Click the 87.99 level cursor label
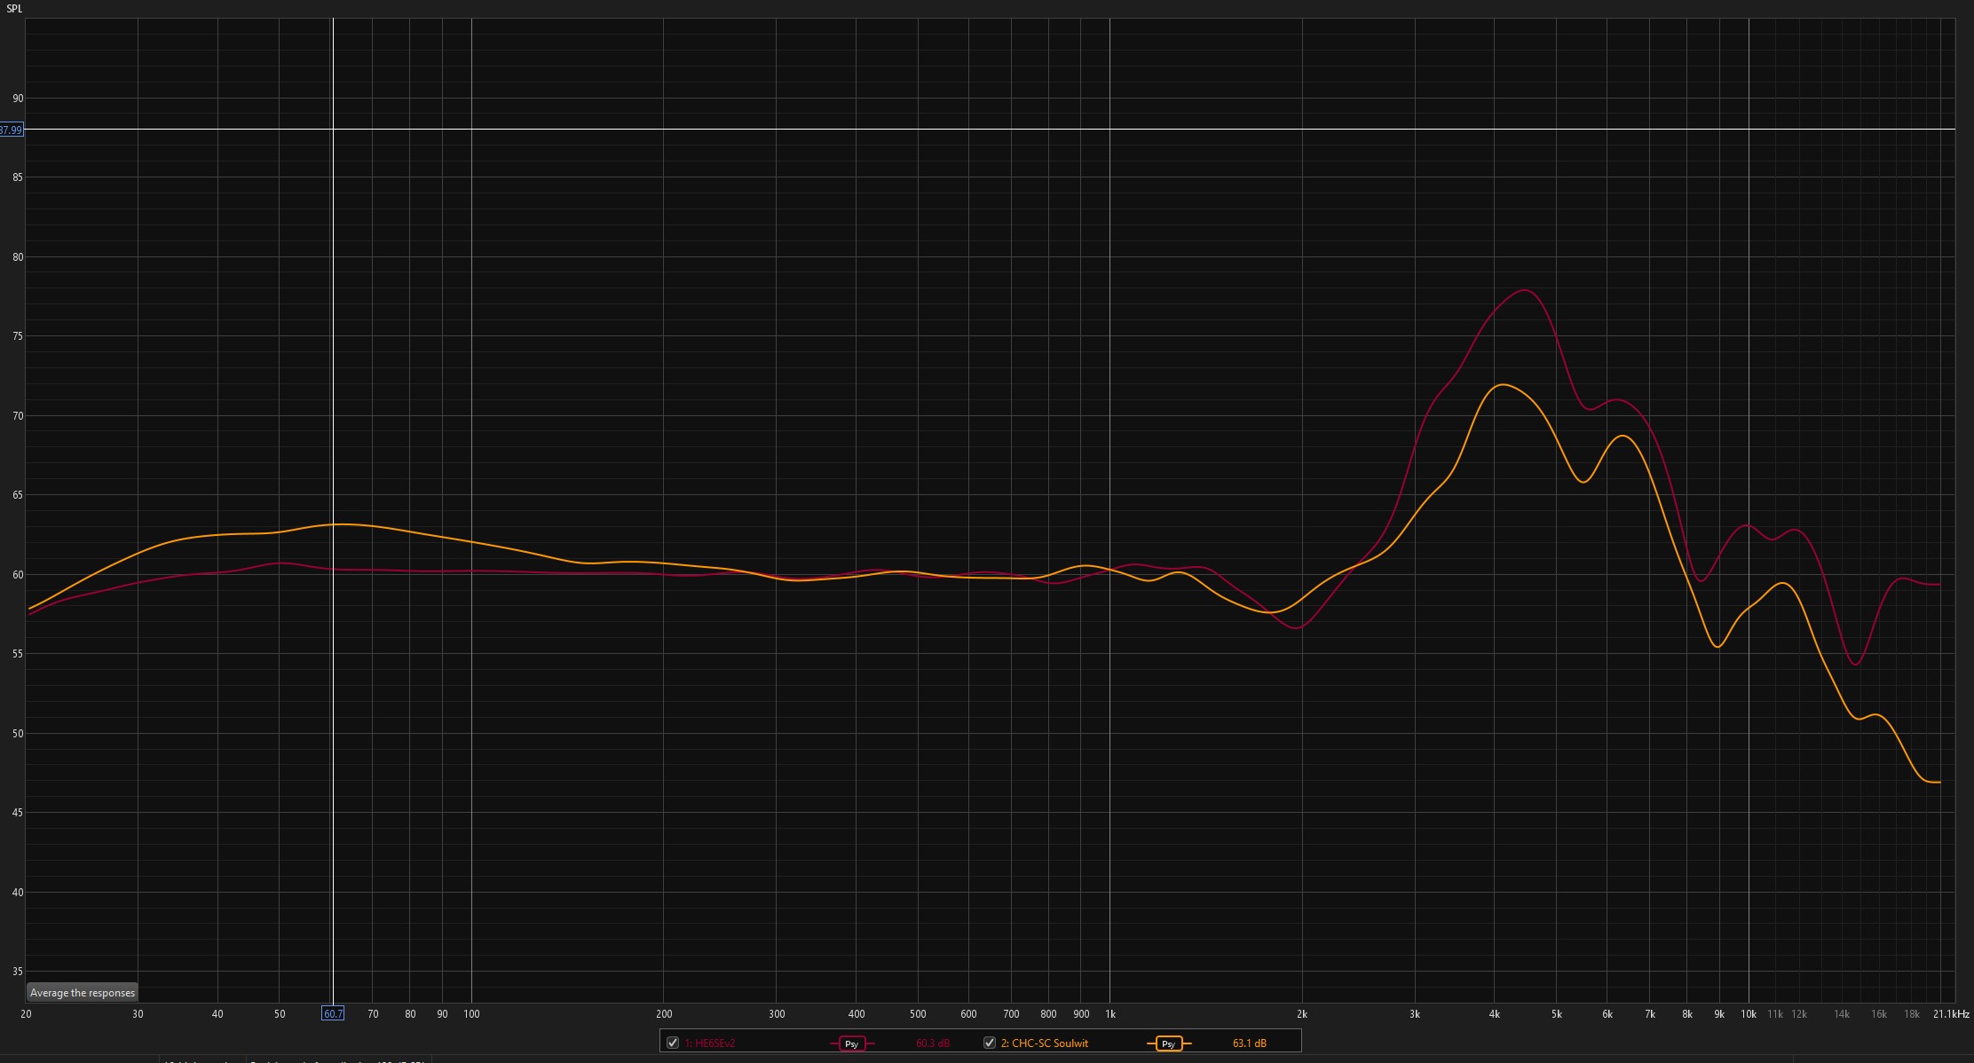Image resolution: width=1974 pixels, height=1063 pixels. point(11,130)
